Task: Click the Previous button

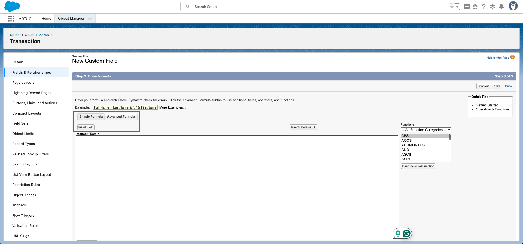Action: point(483,86)
